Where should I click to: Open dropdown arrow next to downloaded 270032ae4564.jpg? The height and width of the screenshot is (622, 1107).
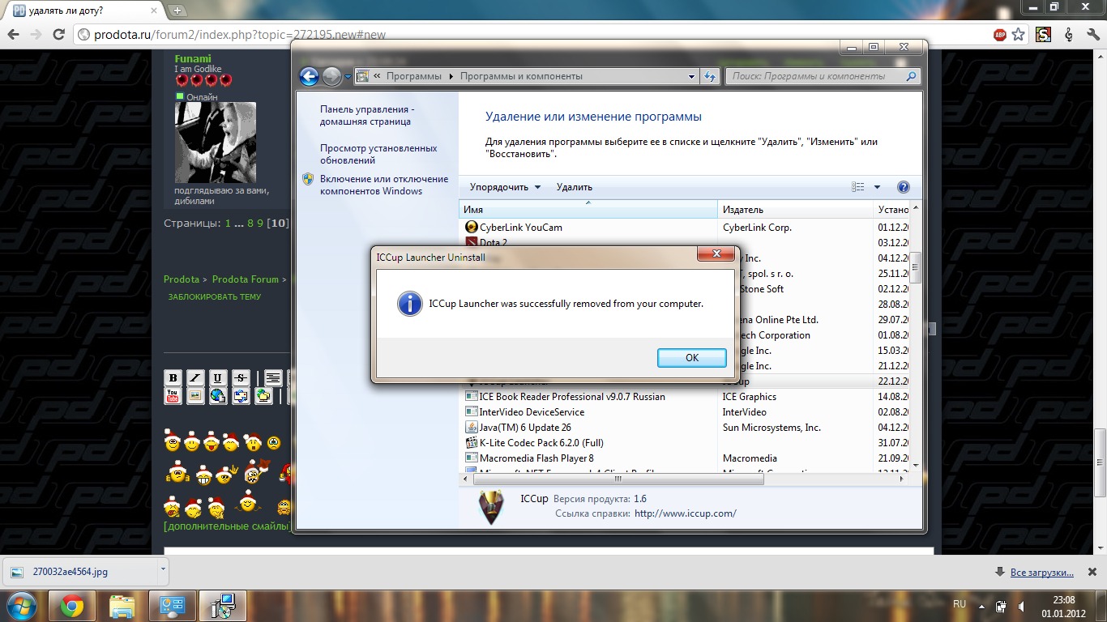coord(163,570)
